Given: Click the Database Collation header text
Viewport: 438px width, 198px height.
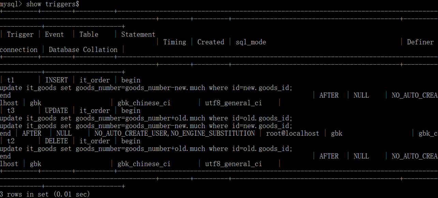Looking at the screenshot, I should (x=83, y=50).
